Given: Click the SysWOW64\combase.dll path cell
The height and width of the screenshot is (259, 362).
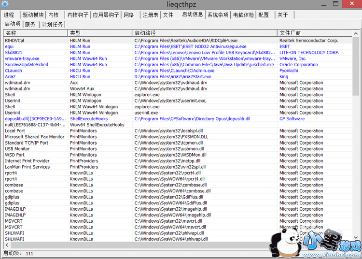Looking at the screenshot, I should 172,190.
